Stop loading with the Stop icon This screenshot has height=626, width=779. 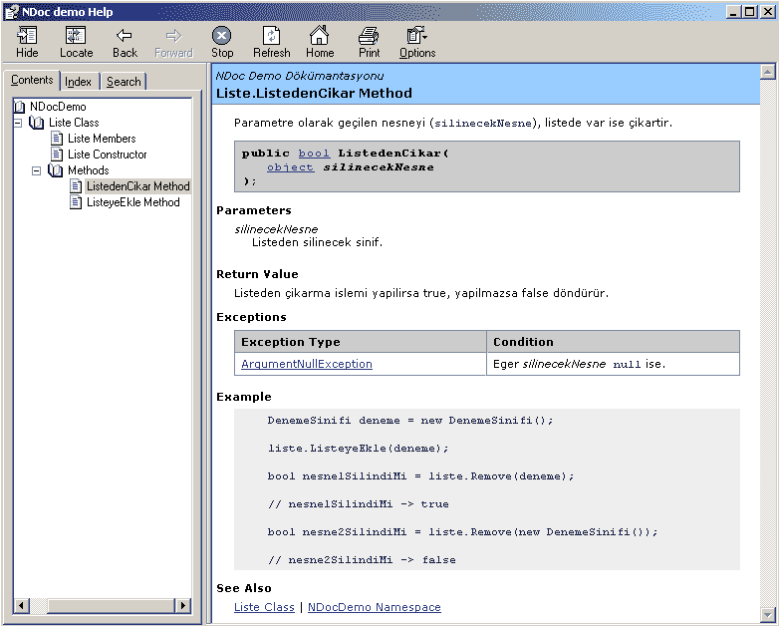click(x=221, y=36)
